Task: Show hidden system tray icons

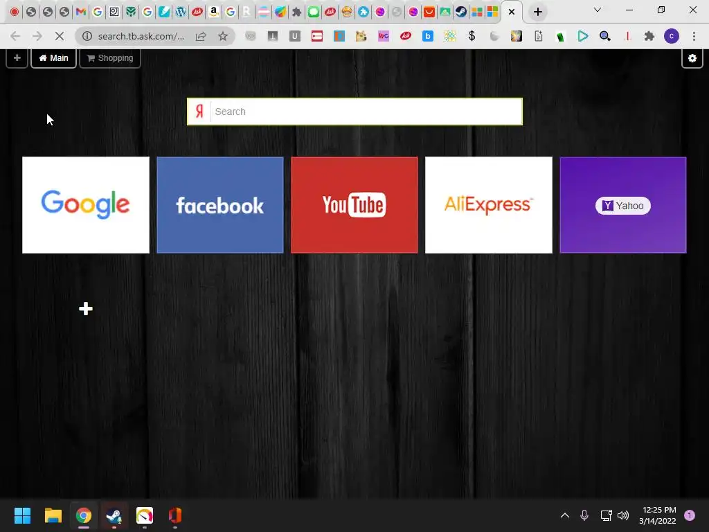Action: [565, 515]
